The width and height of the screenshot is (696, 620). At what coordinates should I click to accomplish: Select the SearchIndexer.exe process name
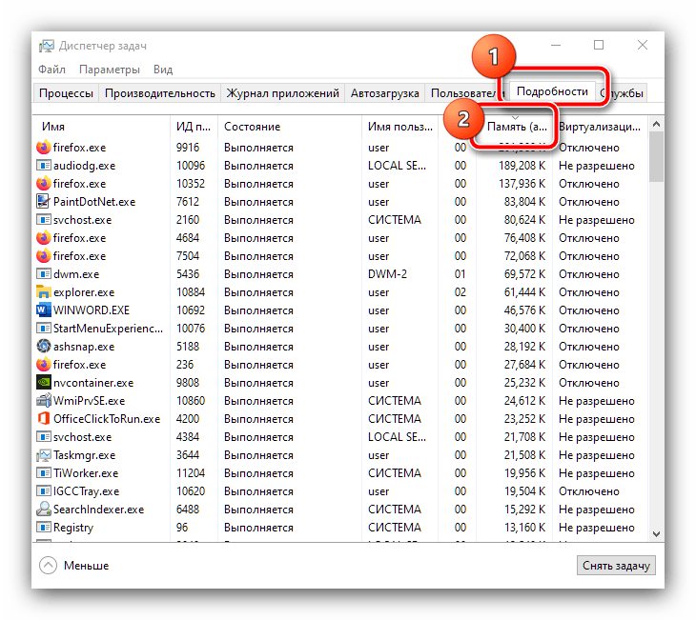coord(98,510)
